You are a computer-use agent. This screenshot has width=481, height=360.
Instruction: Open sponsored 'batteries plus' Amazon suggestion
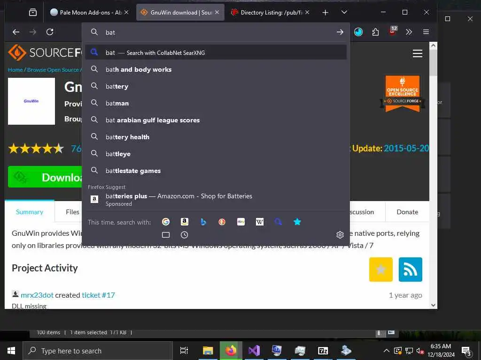click(216, 199)
